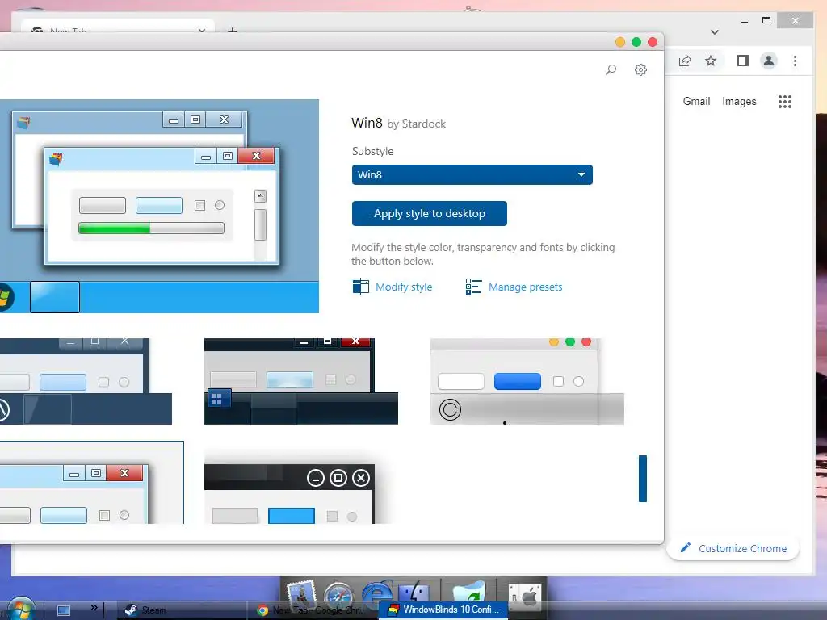Image resolution: width=827 pixels, height=620 pixels.
Task: Select the dark Windows-logo style thumbnail
Action: [300, 381]
